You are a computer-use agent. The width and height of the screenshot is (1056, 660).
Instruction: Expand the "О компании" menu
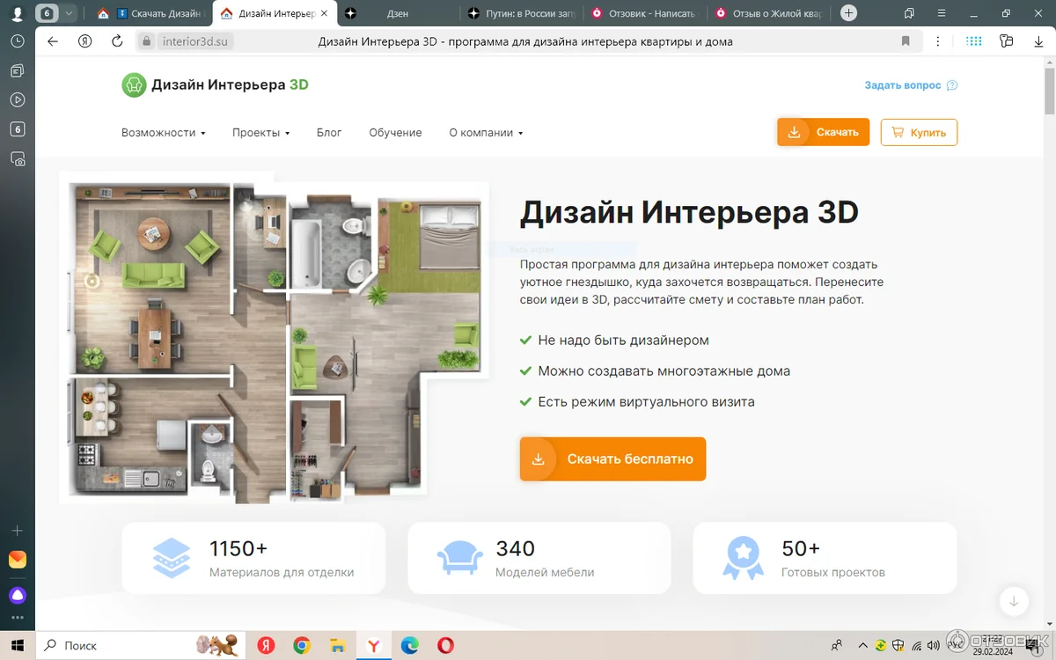click(486, 133)
